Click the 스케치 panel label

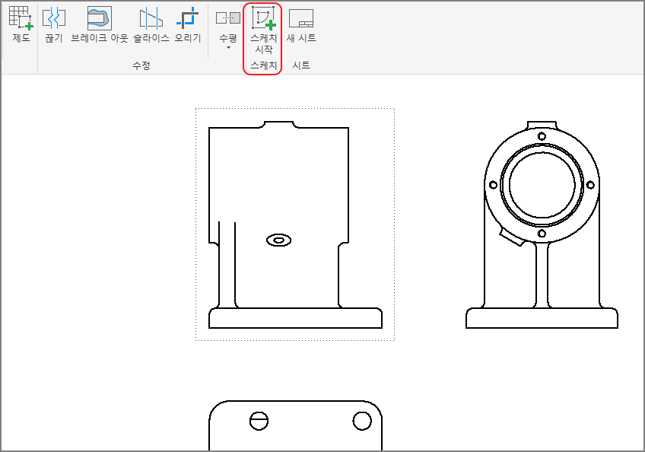tap(264, 65)
